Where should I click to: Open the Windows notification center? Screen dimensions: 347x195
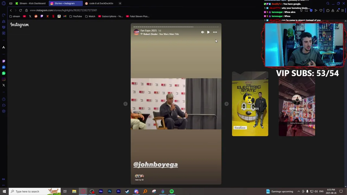341,191
